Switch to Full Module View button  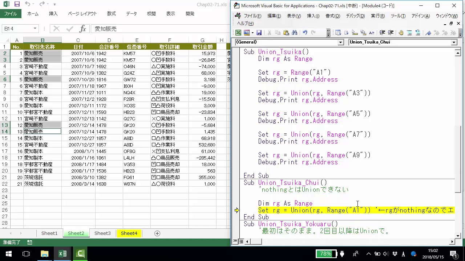pos(240,241)
